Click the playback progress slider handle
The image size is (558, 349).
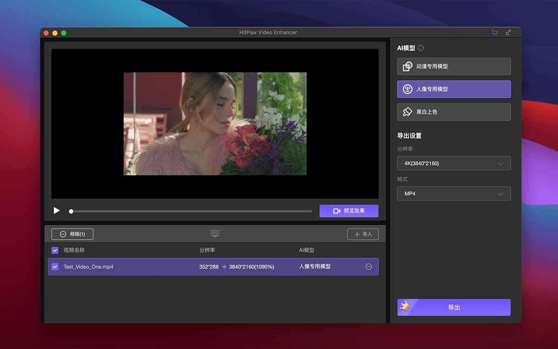tap(71, 211)
